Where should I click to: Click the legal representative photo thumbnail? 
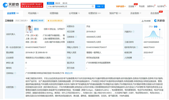click(29, 29)
